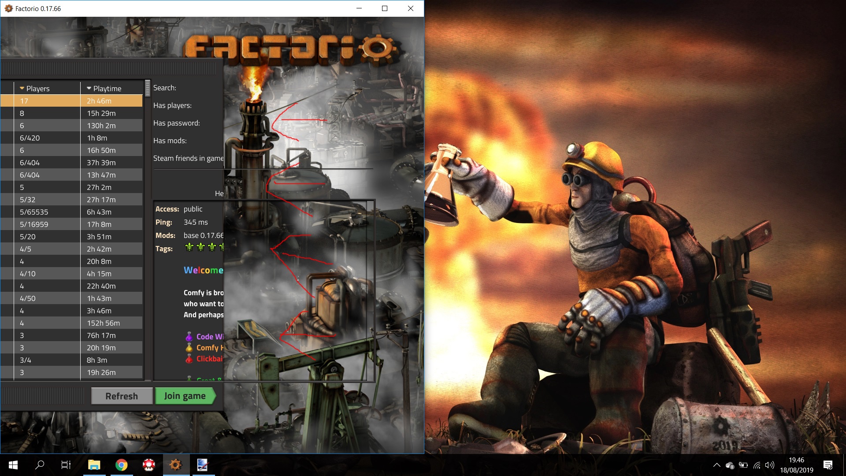
Task: Click the Refresh button
Action: click(x=122, y=396)
